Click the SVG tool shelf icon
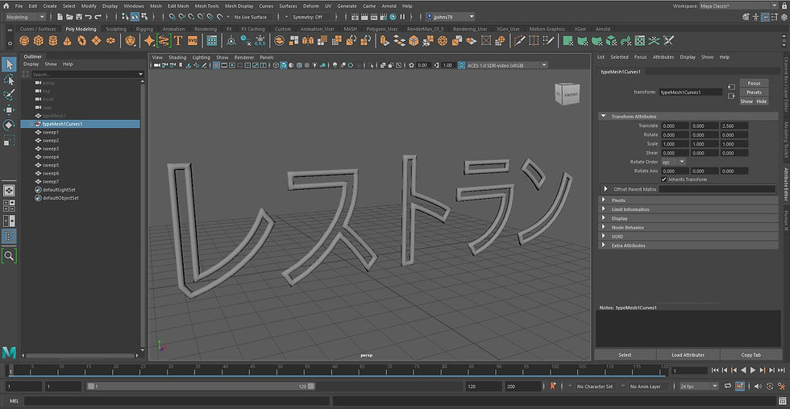Viewport: 790px width, 409px height. (193, 40)
